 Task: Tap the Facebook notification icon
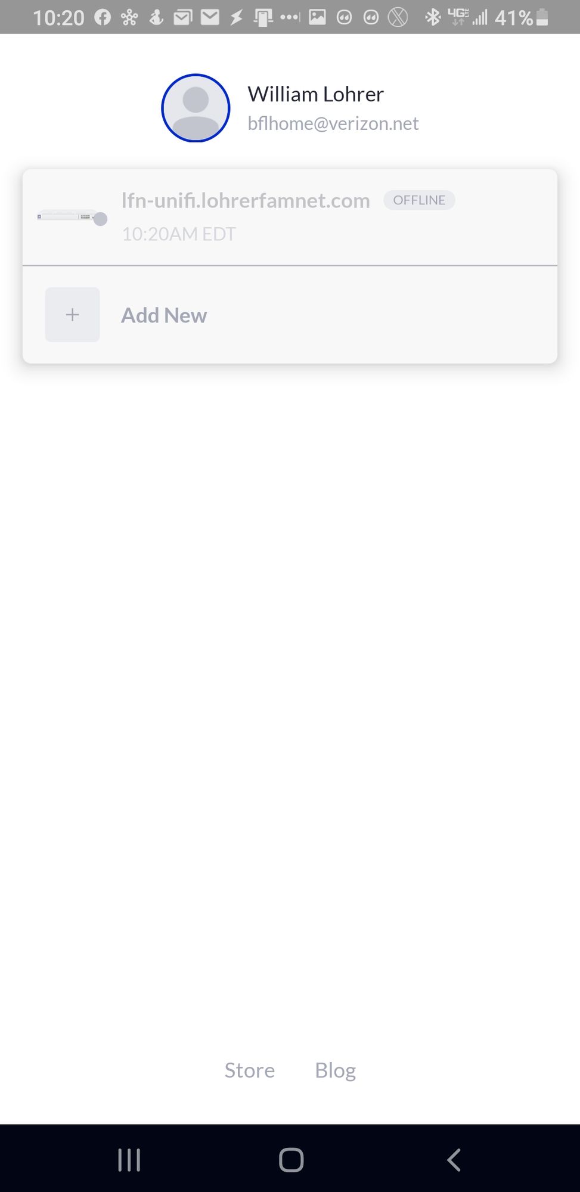click(103, 17)
